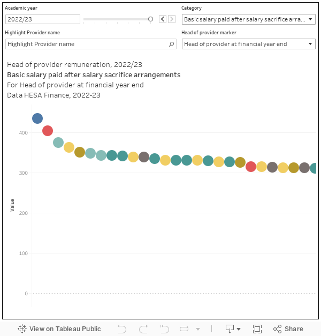Click the Undo arrow icon
Viewport: 321px width, 336px height.
coord(122,329)
